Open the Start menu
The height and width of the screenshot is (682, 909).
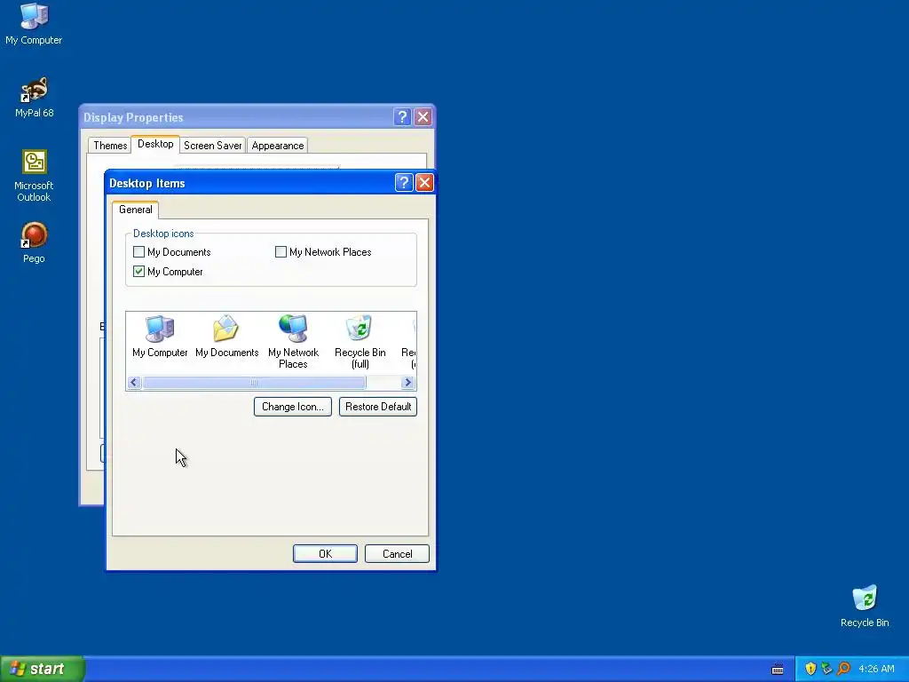coord(43,669)
